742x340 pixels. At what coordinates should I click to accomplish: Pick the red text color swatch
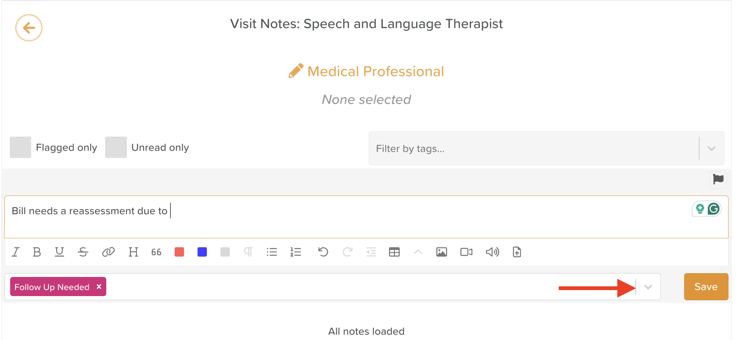(x=179, y=252)
